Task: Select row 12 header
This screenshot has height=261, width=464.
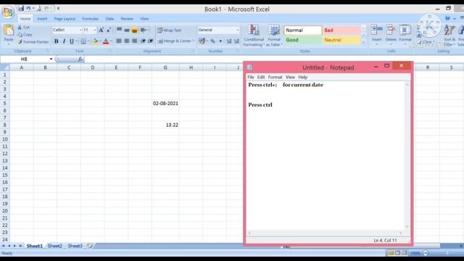Action: pyautogui.click(x=5, y=154)
